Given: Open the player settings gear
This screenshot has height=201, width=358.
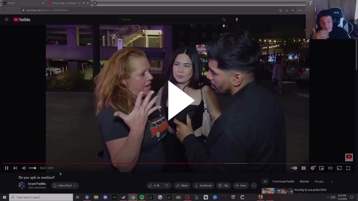Looking at the screenshot, I should (x=312, y=168).
